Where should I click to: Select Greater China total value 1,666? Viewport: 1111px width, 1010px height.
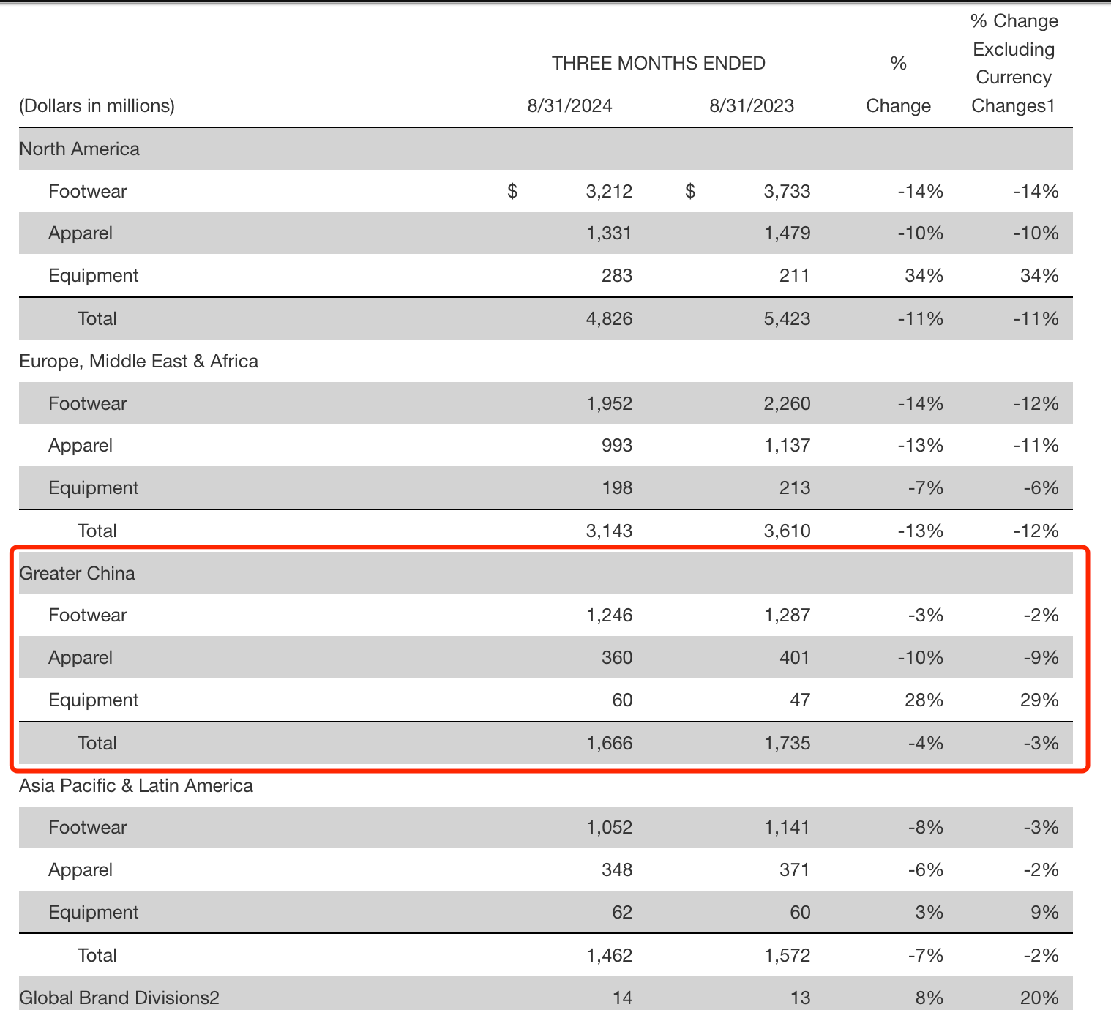click(x=608, y=744)
